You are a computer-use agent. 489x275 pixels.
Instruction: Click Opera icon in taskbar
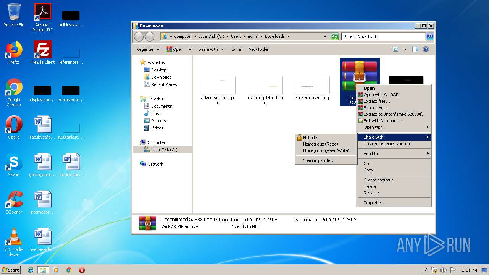pos(82,270)
